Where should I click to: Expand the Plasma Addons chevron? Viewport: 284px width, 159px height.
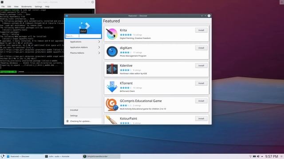click(99, 53)
